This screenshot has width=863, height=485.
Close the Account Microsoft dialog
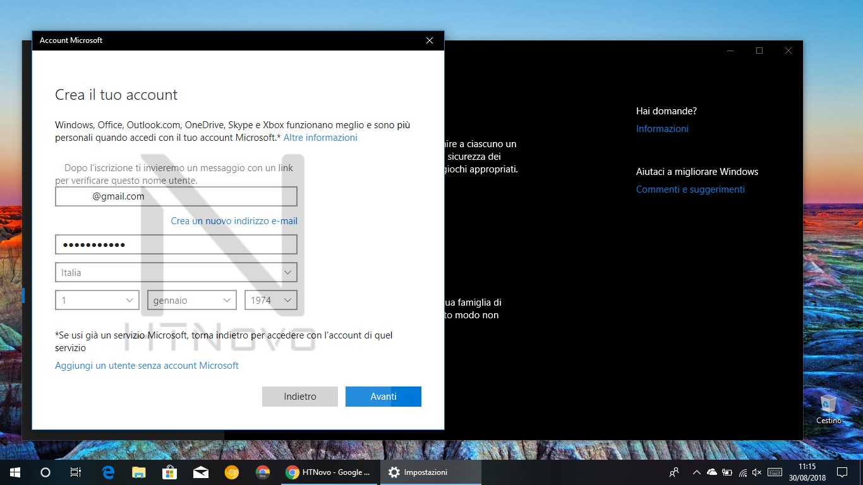coord(430,40)
